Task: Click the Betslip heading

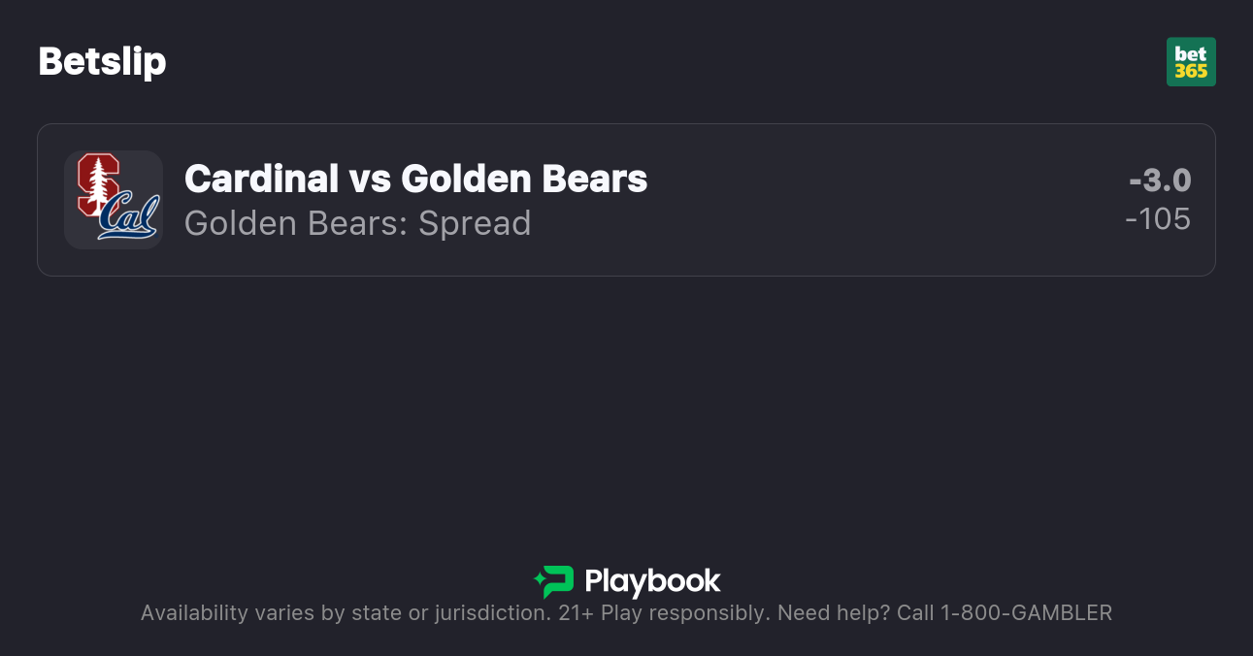Action: coord(102,61)
